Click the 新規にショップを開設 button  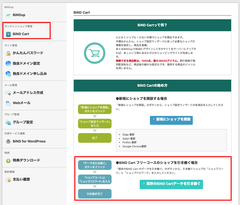pos(171,120)
